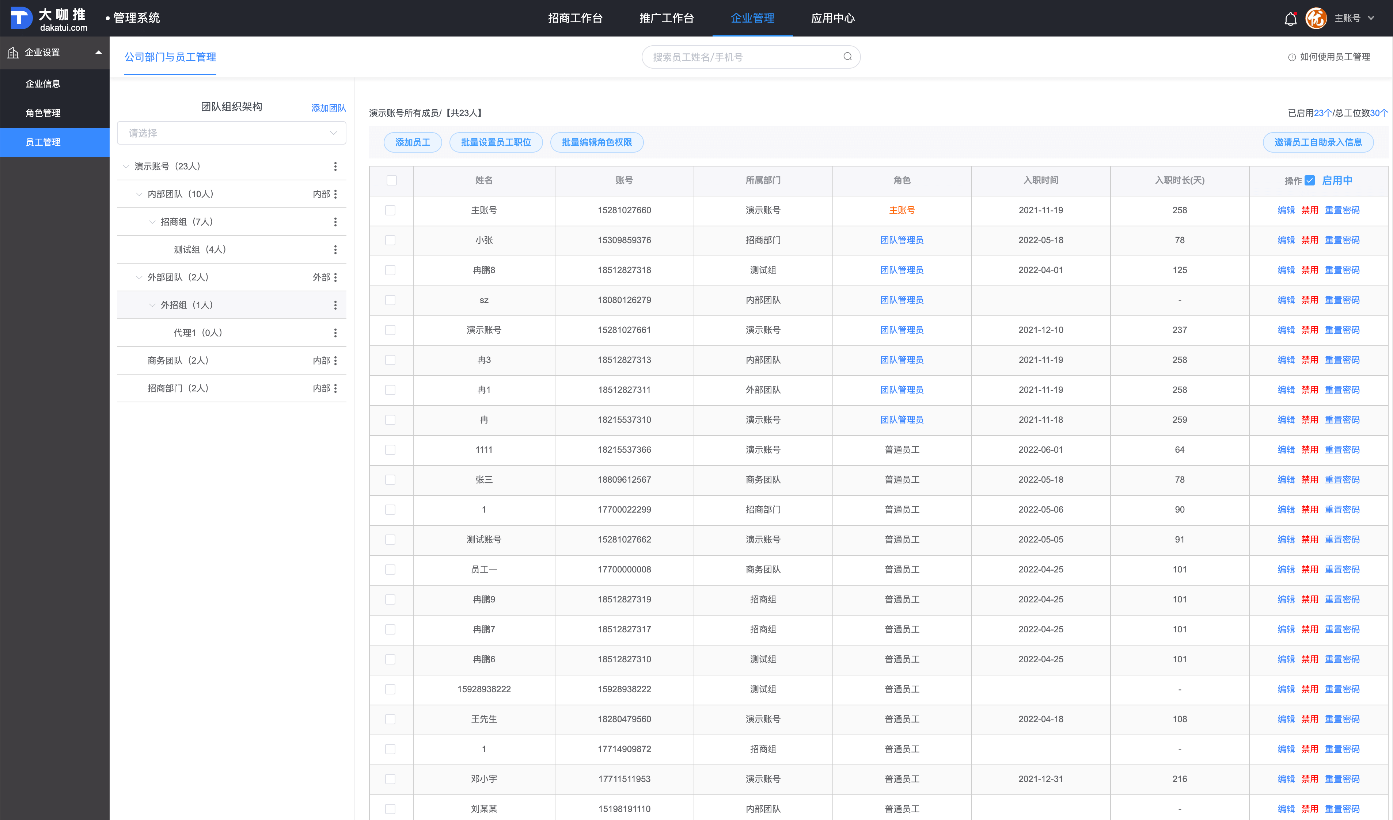Image resolution: width=1393 pixels, height=820 pixels.
Task: Click the 大咖推 logo icon
Action: coord(21,18)
